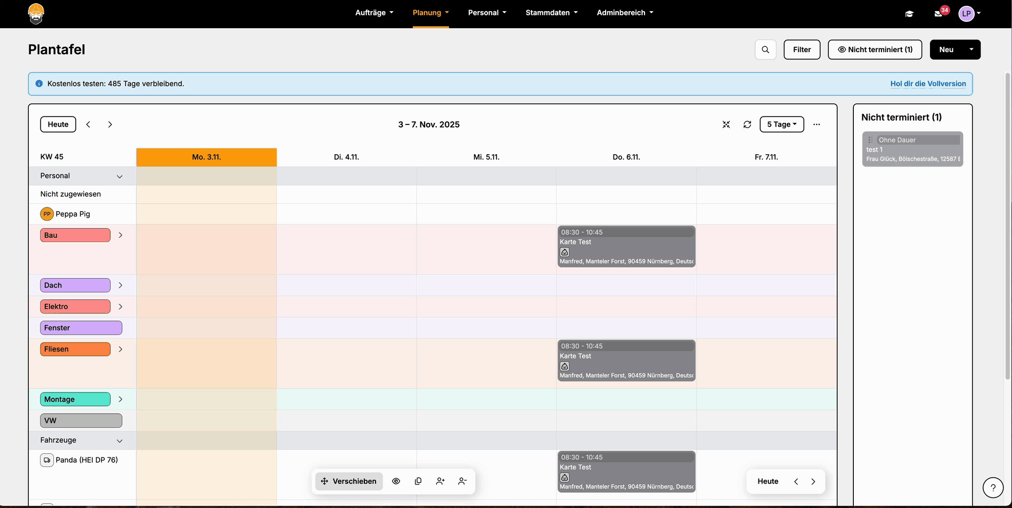Click the copy icon in bottom toolbar
The image size is (1012, 508).
tap(418, 481)
